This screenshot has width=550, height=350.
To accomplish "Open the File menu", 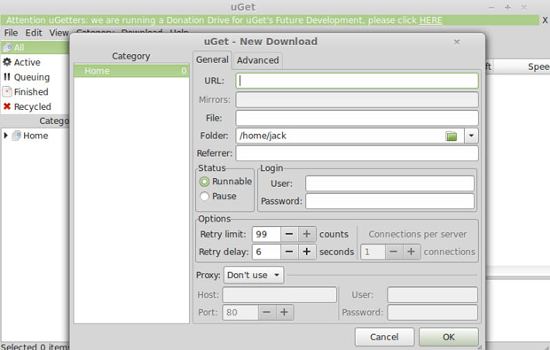I will coord(11,33).
